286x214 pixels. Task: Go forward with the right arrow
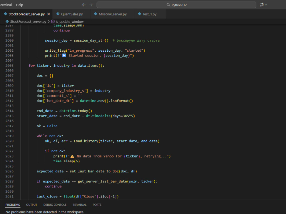[91, 5]
